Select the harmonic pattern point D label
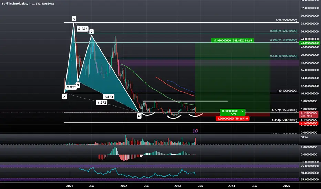Image resolution: width=321 pixels, height=189 pixels. tap(139, 116)
